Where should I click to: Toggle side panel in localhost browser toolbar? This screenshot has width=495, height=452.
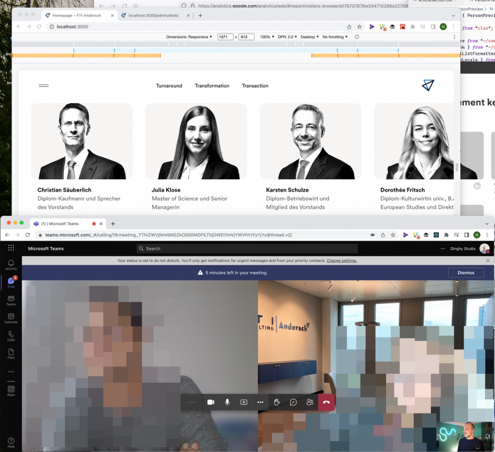[433, 27]
